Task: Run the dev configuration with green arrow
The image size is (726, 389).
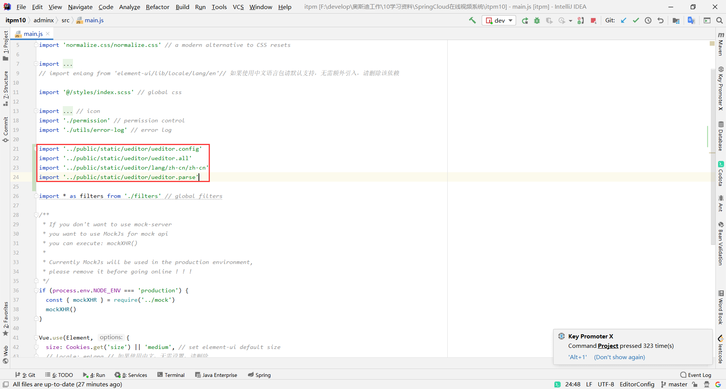Action: 525,20
